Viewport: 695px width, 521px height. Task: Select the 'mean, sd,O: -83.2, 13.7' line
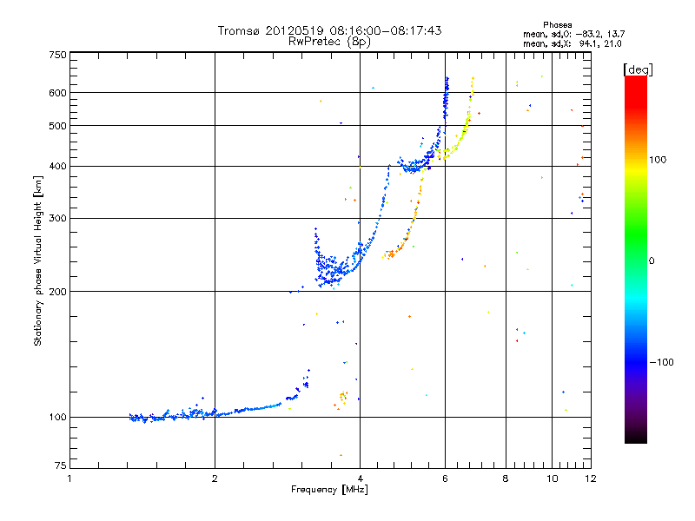(574, 34)
